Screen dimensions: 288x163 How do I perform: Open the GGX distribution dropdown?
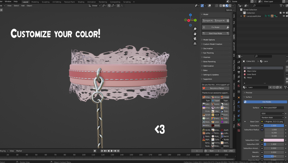(272, 114)
